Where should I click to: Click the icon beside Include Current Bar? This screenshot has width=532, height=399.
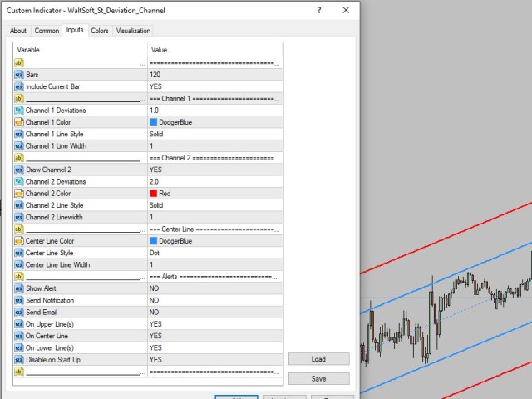pos(19,86)
